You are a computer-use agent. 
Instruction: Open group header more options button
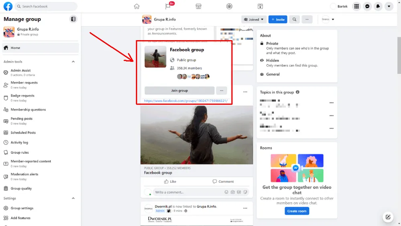(x=307, y=19)
